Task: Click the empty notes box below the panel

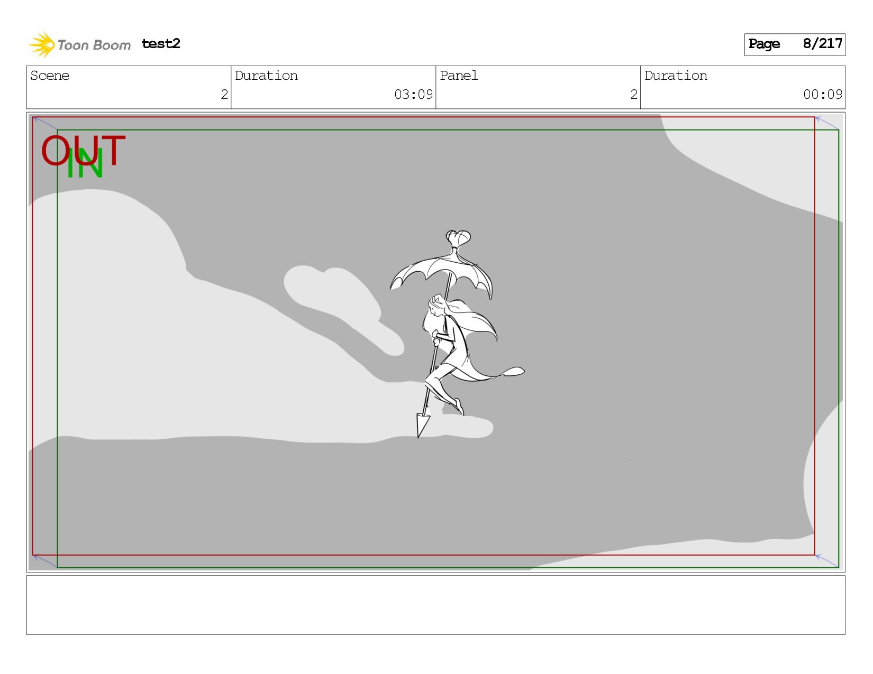Action: (436, 605)
